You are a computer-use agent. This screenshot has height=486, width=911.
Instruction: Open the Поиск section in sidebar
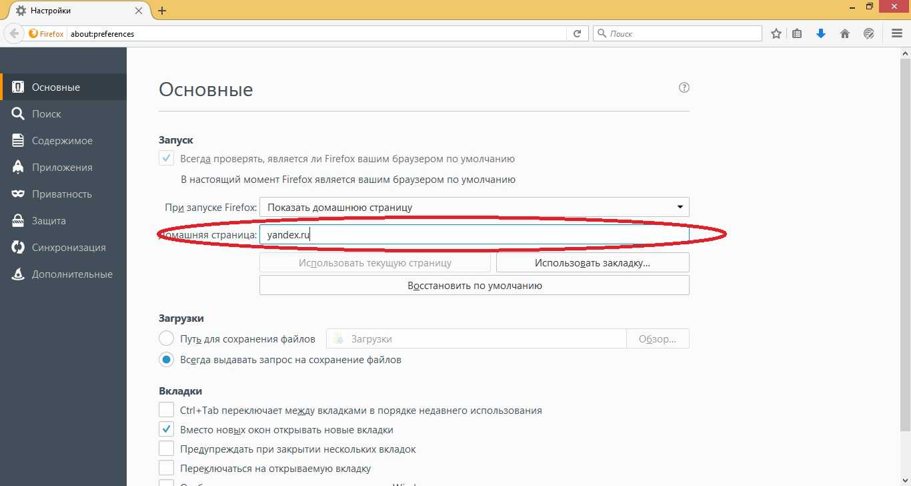coord(46,114)
